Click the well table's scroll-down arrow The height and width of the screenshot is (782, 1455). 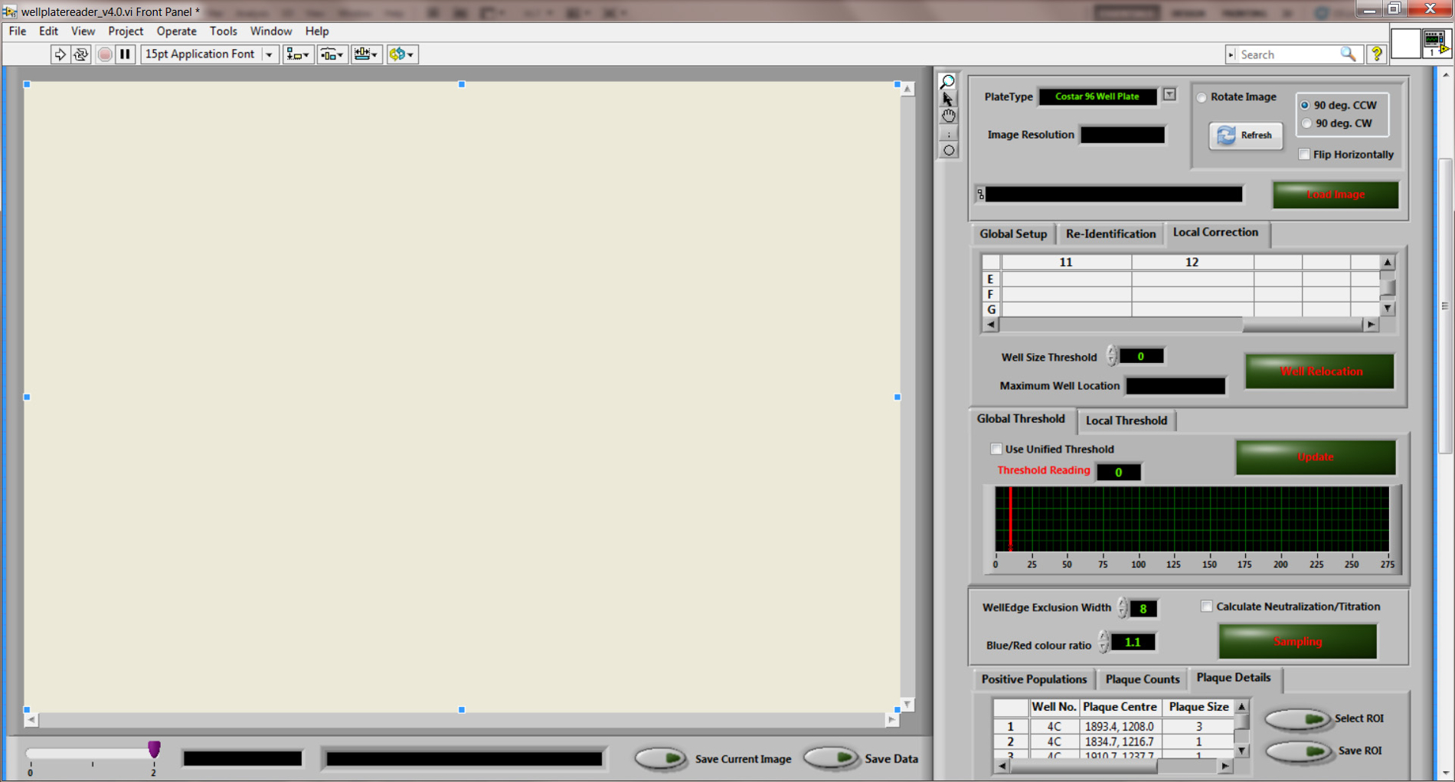(1388, 309)
